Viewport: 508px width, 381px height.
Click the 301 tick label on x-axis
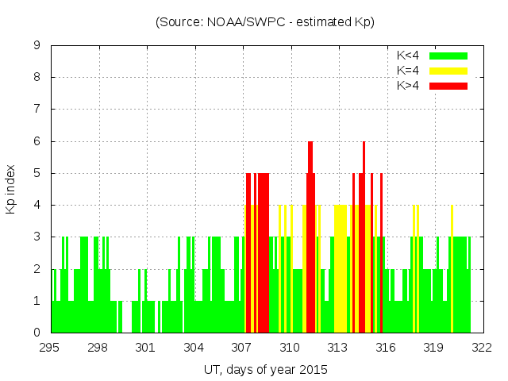pos(146,347)
